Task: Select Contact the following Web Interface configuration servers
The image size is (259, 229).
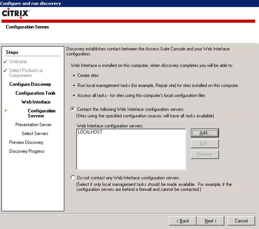Action: tap(72, 109)
